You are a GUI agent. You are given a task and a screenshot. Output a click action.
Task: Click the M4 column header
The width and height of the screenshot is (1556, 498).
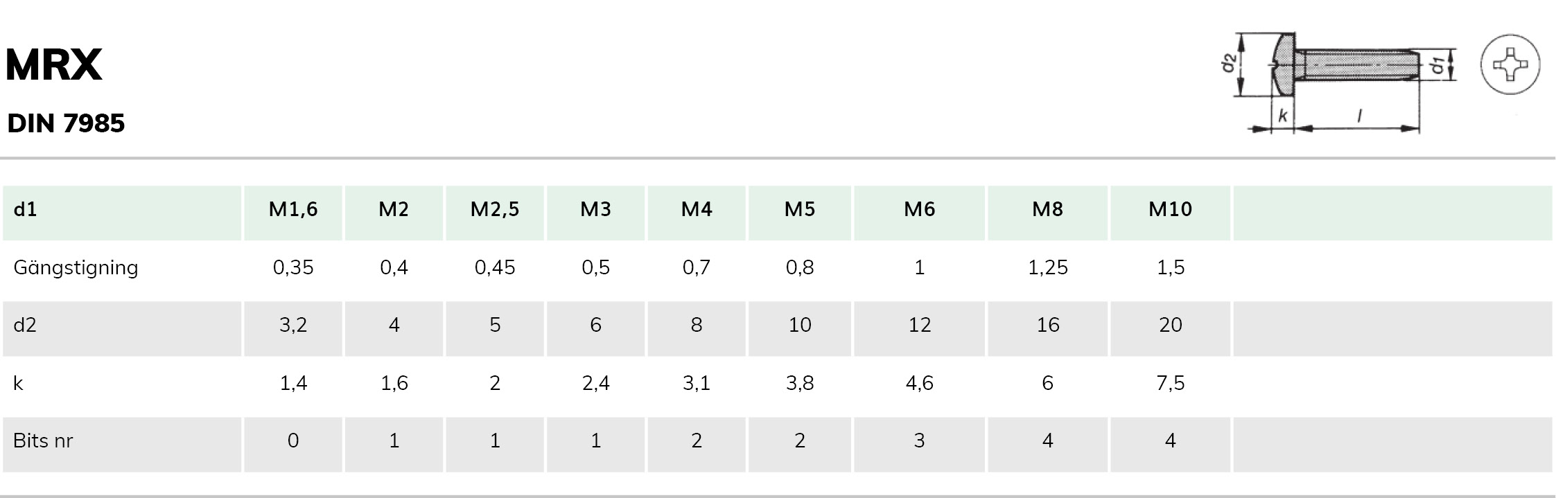coord(697,209)
